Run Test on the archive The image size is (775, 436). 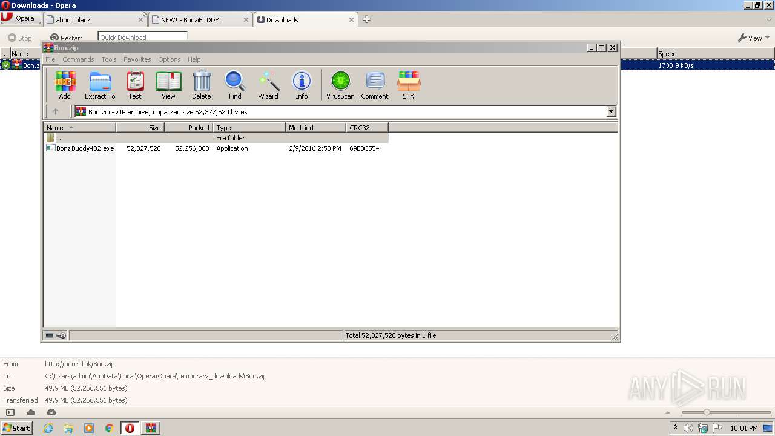(135, 85)
